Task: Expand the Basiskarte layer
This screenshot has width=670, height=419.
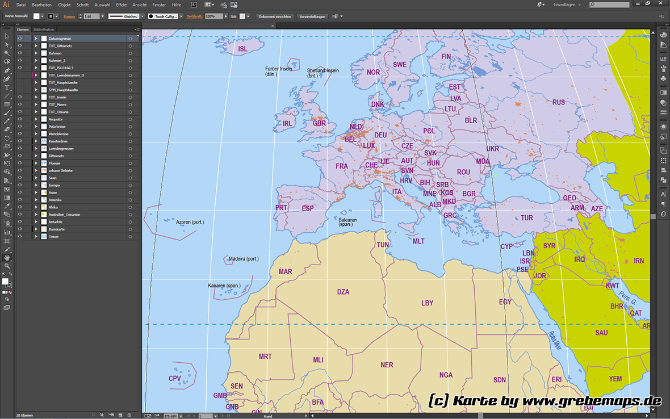Action: pyautogui.click(x=36, y=229)
